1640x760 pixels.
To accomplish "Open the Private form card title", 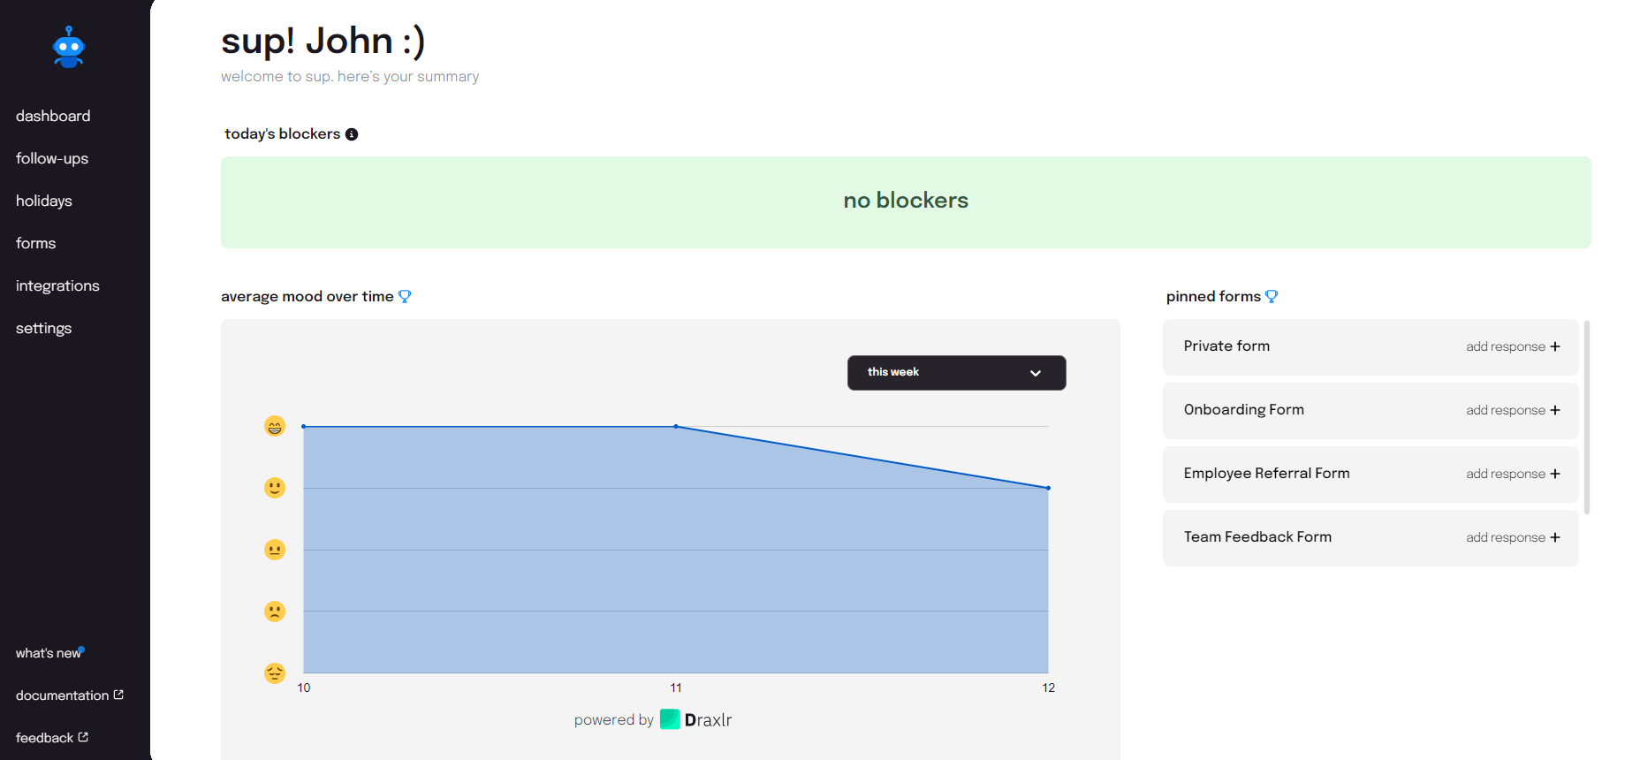I will 1226,346.
